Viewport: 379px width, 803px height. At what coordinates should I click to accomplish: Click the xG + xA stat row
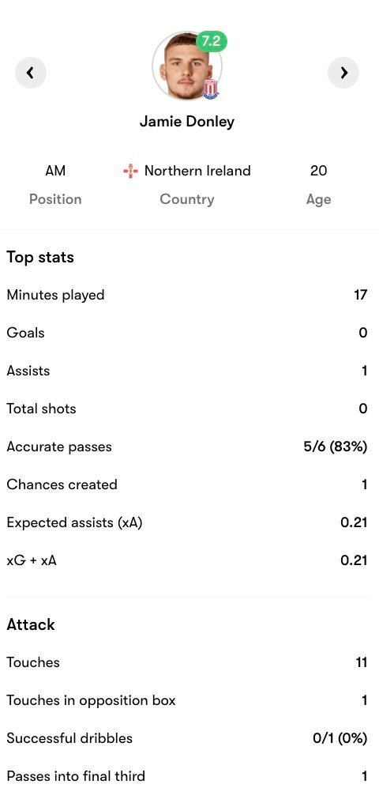(x=186, y=560)
